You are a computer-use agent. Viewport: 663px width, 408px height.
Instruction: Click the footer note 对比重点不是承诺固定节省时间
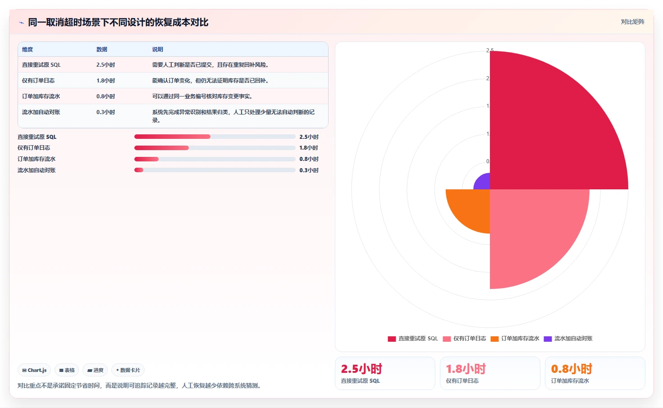tap(140, 385)
